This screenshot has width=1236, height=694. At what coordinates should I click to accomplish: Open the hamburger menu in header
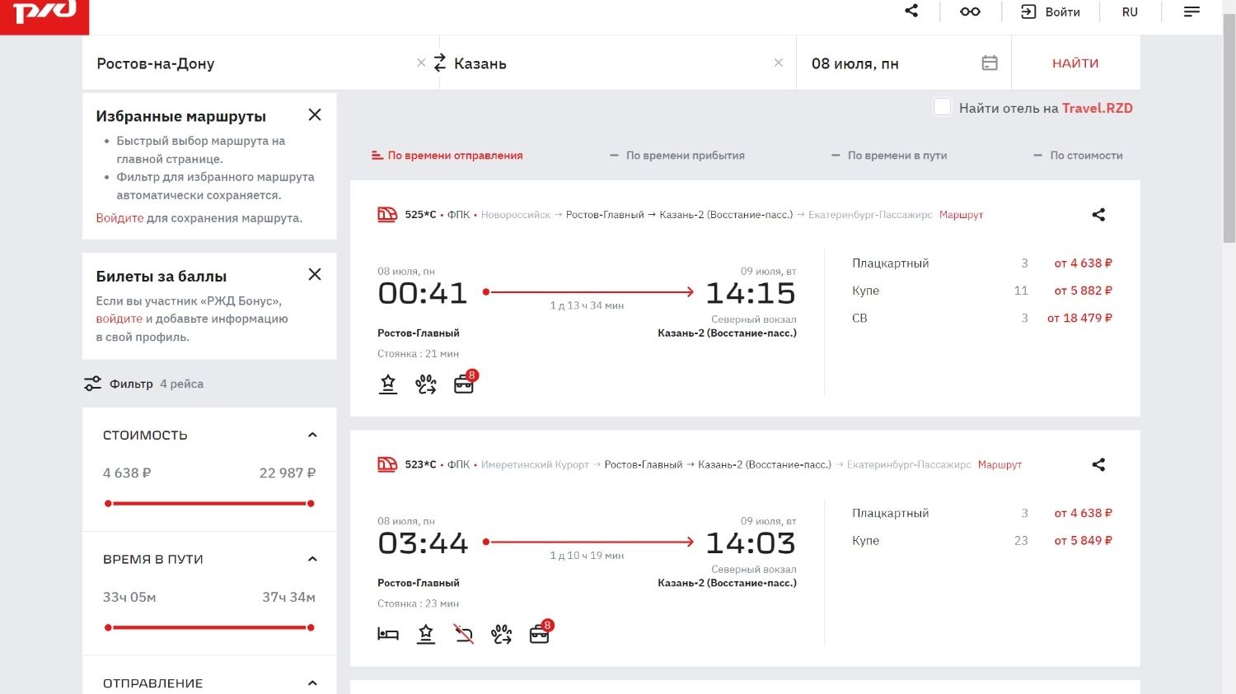click(x=1192, y=12)
